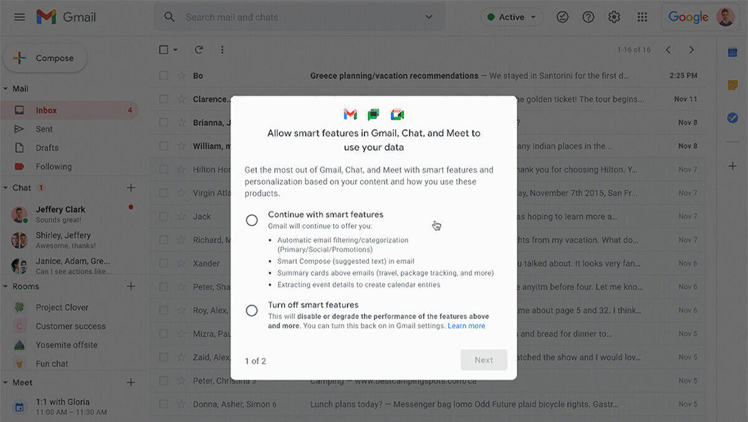Screen dimensions: 748x422
Task: Tick the checkbox for Bo's email
Action: 163,75
